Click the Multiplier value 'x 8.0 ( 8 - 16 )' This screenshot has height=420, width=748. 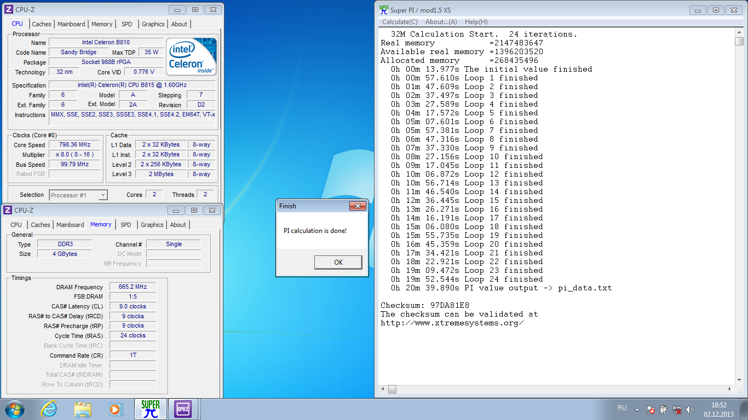tap(74, 154)
